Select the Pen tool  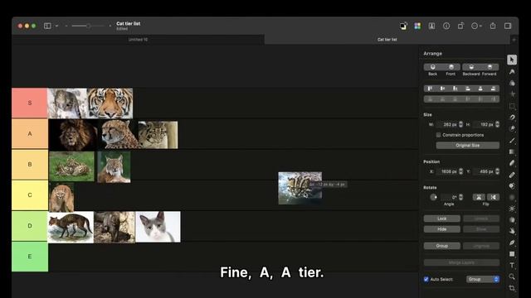pyautogui.click(x=512, y=243)
